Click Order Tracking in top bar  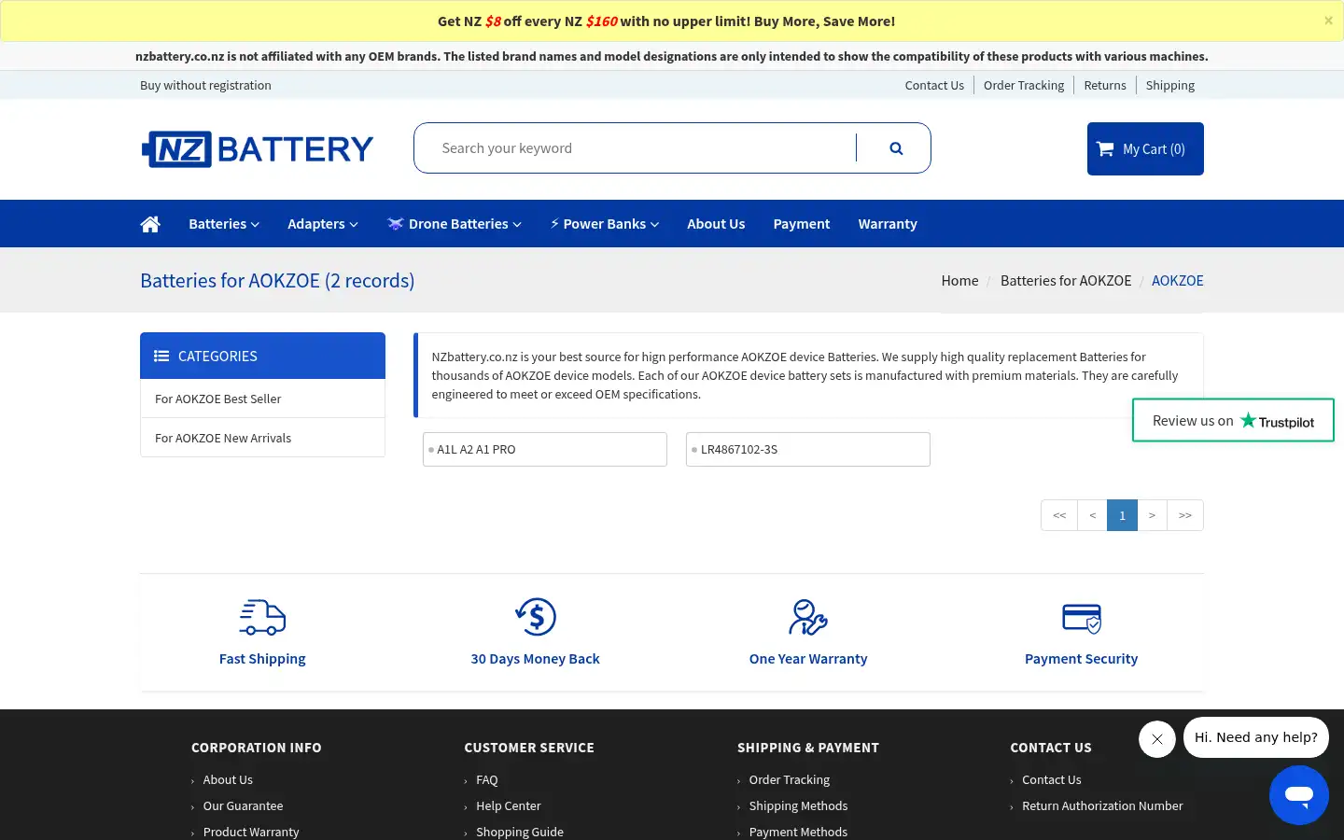1024,85
